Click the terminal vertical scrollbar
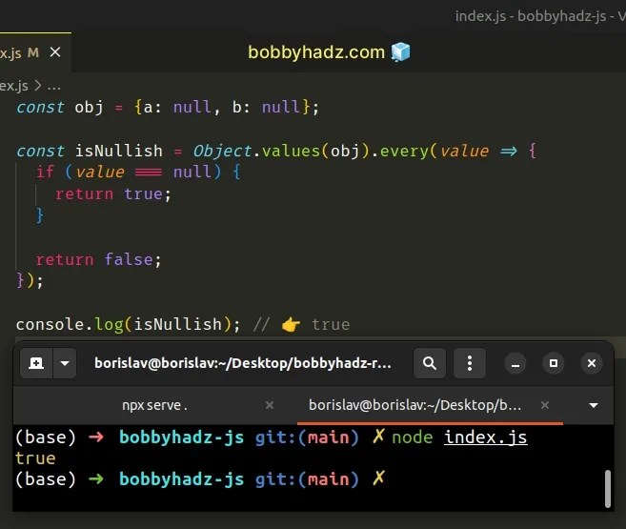626x529 pixels. click(608, 489)
